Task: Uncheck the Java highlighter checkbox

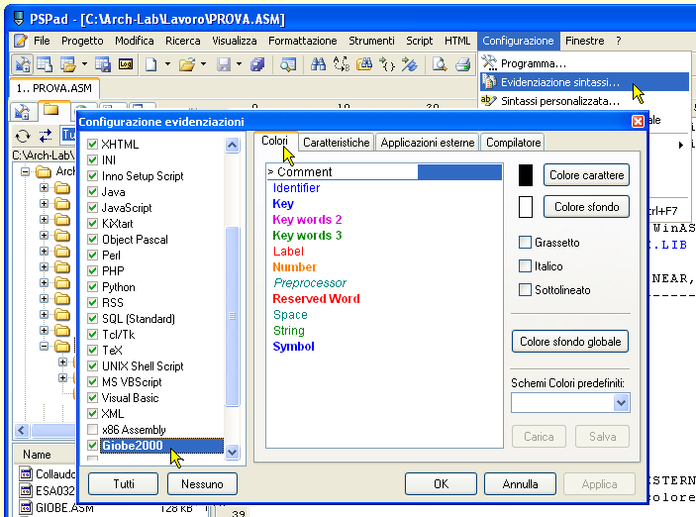Action: click(x=92, y=192)
